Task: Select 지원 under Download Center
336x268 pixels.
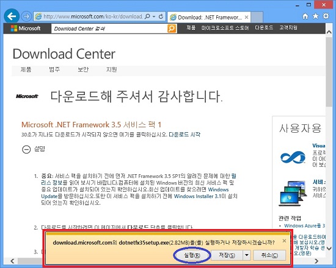Action: pos(112,69)
